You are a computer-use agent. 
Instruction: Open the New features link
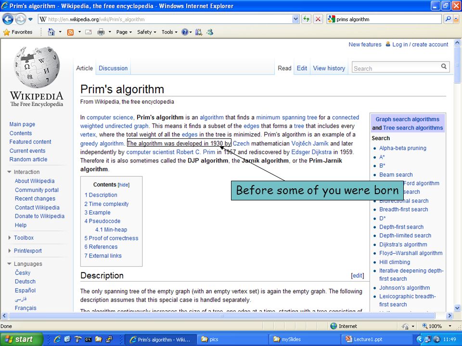click(x=365, y=44)
